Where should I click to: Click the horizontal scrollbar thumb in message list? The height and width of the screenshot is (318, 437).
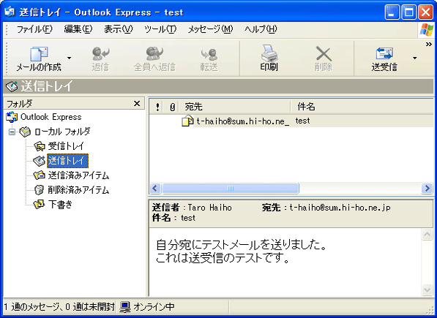(231, 189)
